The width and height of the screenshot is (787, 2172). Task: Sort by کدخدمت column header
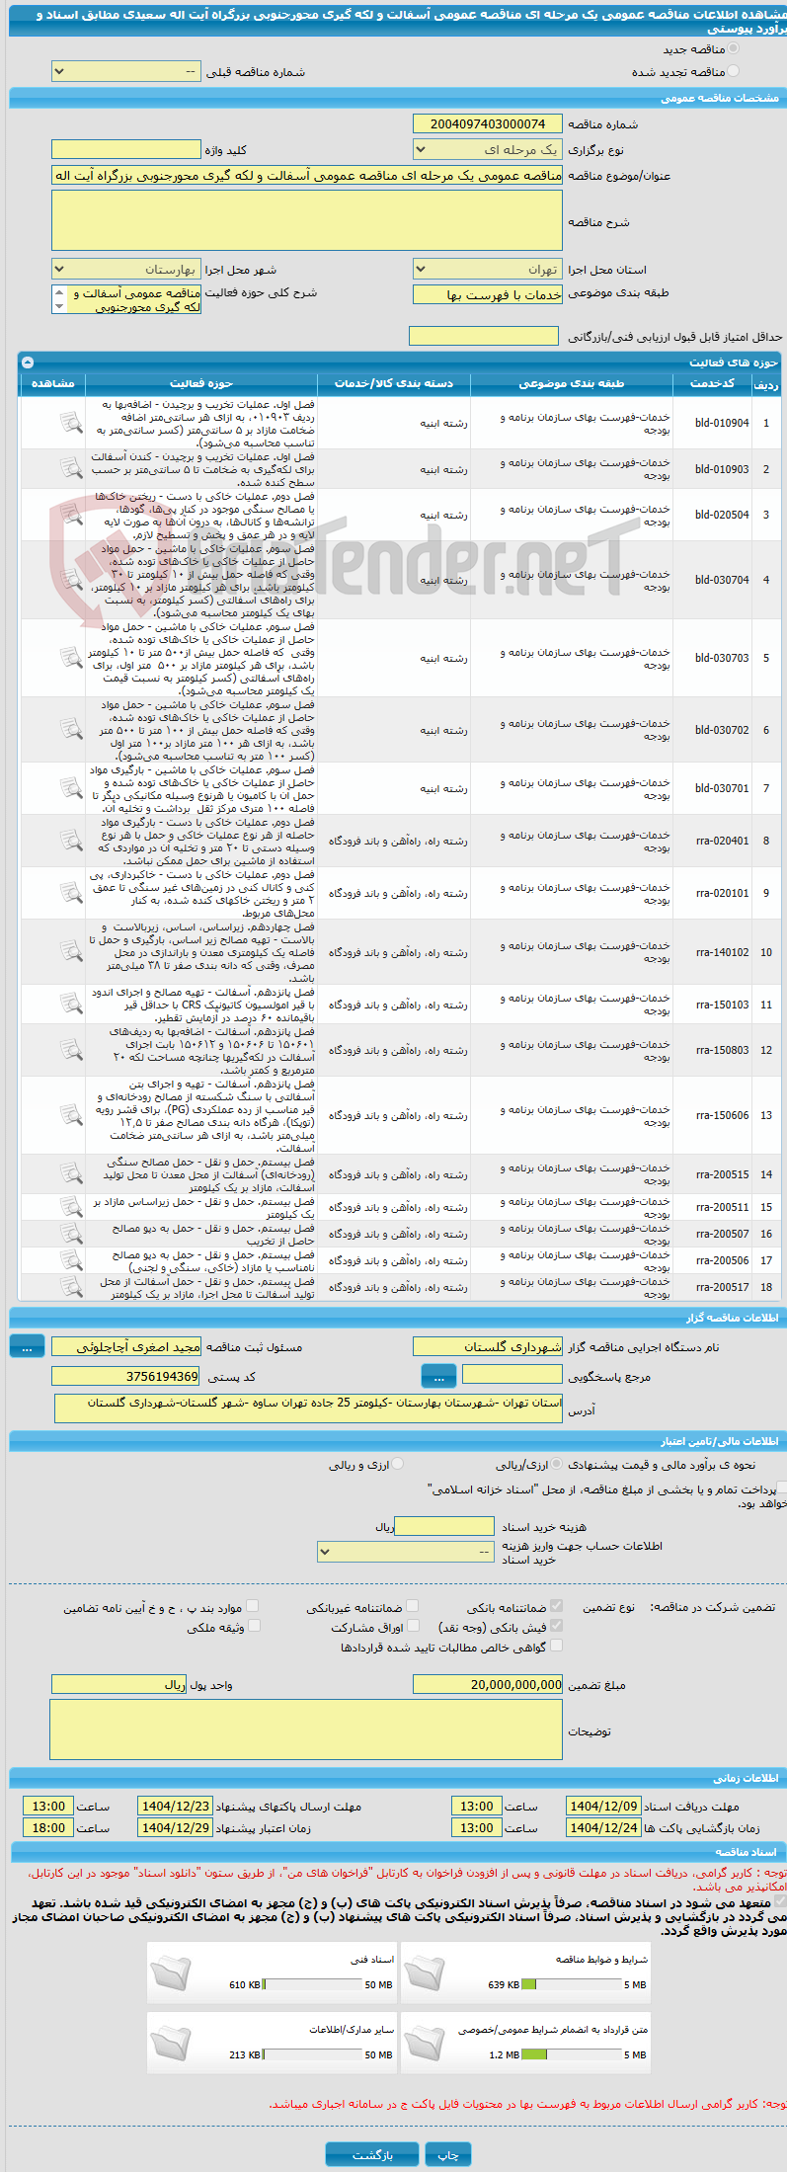coord(711,383)
